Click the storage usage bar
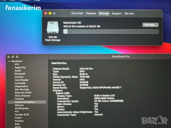This screenshot has height=128, width=171. point(111,31)
